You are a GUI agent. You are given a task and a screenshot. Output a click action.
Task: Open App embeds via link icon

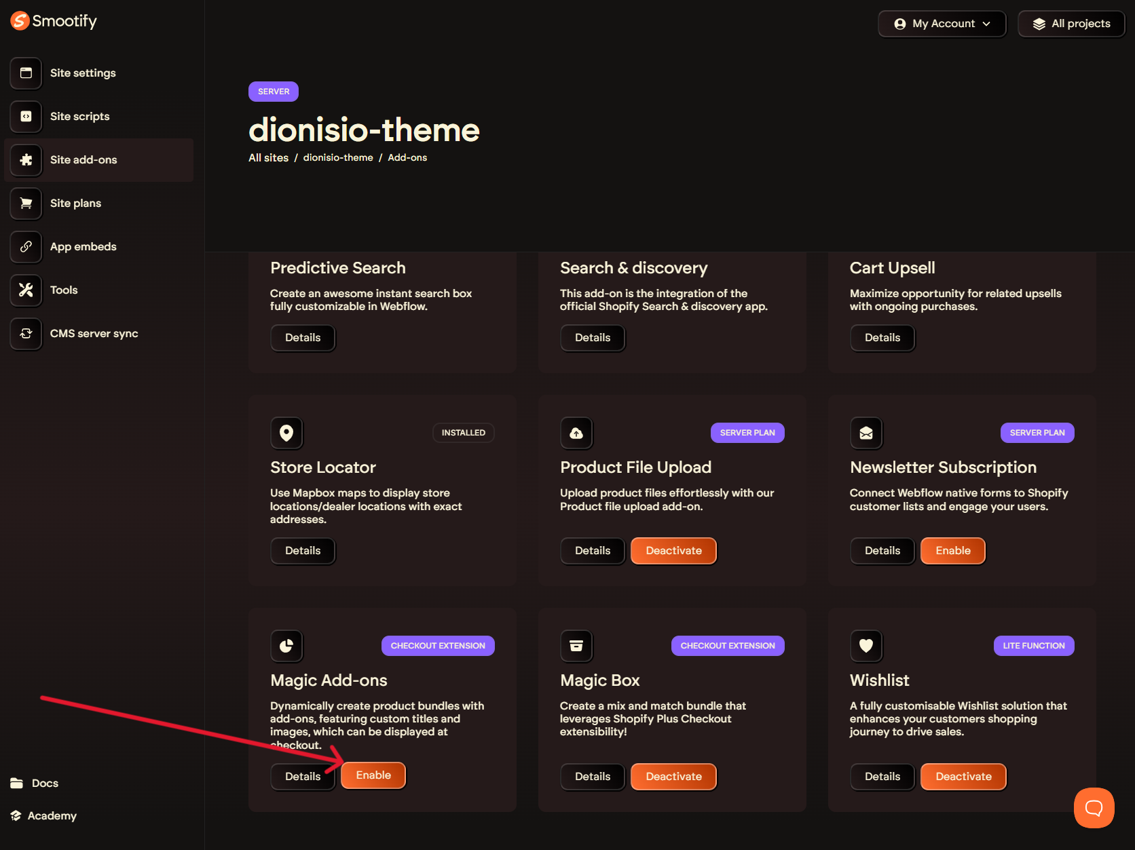click(x=26, y=247)
